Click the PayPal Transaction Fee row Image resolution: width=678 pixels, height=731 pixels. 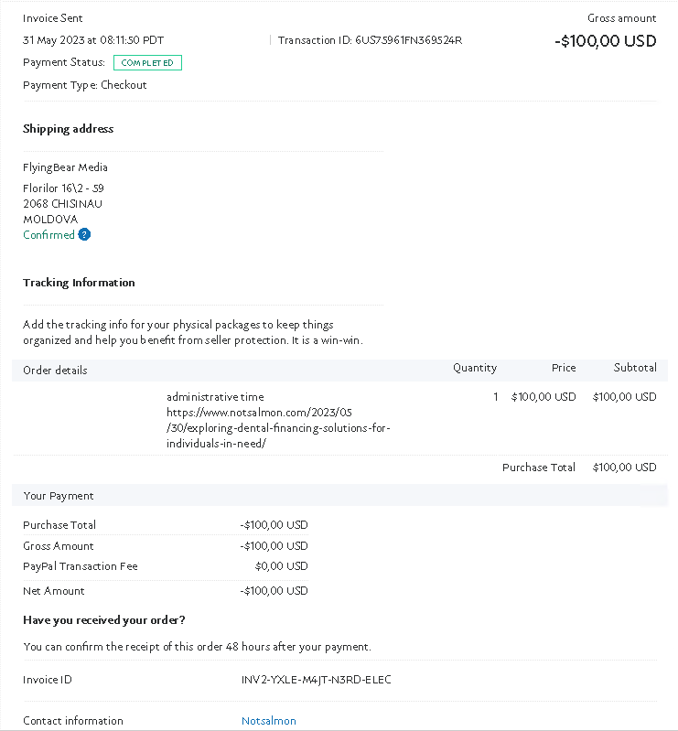166,566
